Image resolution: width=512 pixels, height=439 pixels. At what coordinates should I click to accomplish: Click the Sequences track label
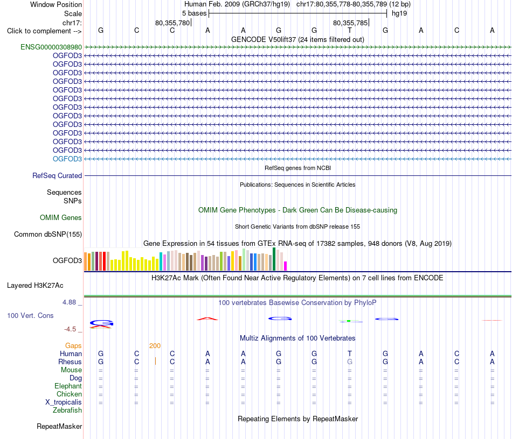tap(64, 192)
